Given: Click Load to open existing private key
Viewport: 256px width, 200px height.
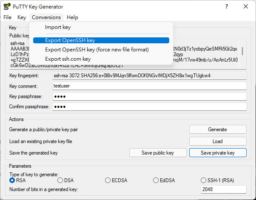Looking at the screenshot, I should point(217,141).
